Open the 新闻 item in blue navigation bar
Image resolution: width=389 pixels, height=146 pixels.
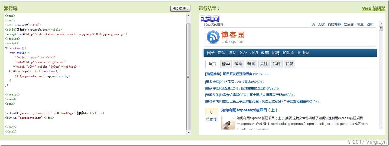221,53
